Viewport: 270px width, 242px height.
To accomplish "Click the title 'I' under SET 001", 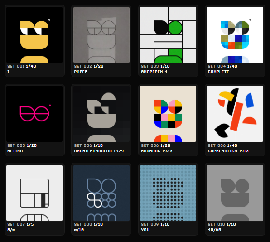I will [8, 72].
